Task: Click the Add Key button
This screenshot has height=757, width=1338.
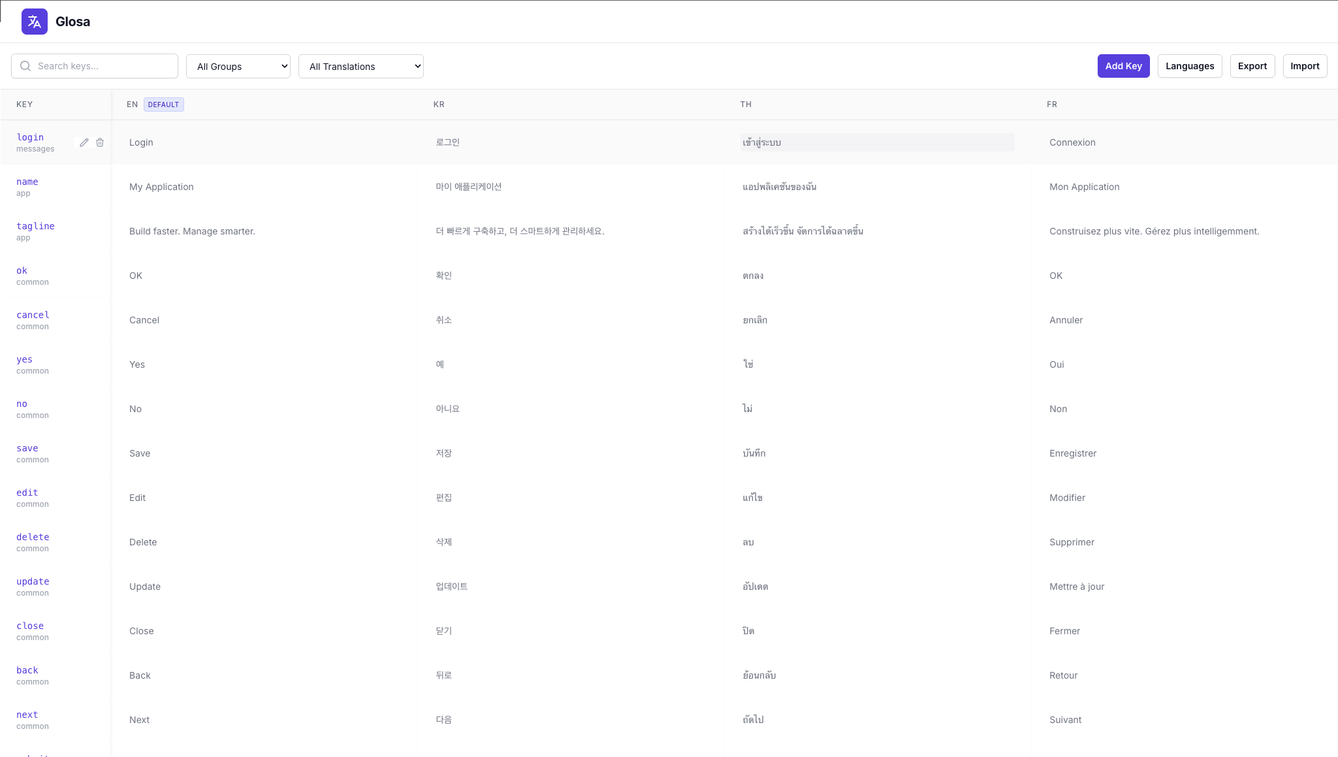Action: pos(1123,66)
